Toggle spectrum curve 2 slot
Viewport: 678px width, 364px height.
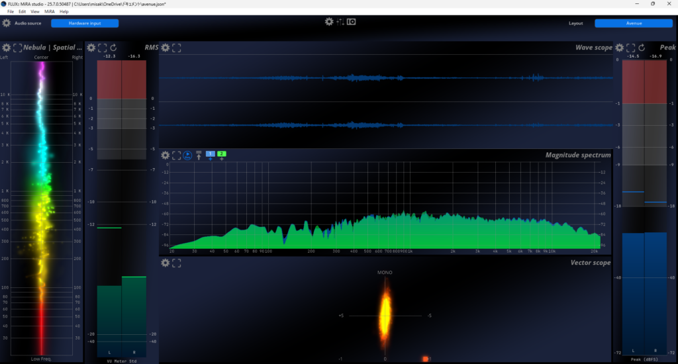tap(221, 155)
